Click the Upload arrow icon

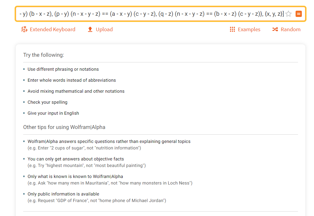pos(90,29)
